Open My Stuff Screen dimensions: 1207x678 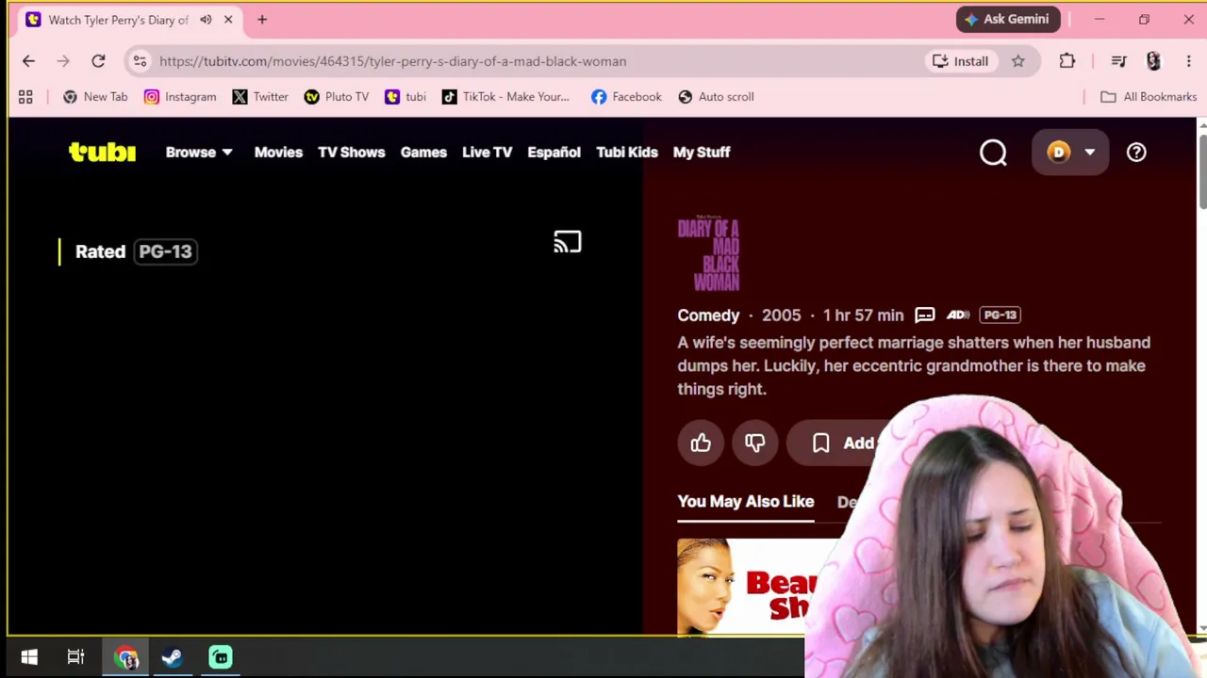coord(702,153)
